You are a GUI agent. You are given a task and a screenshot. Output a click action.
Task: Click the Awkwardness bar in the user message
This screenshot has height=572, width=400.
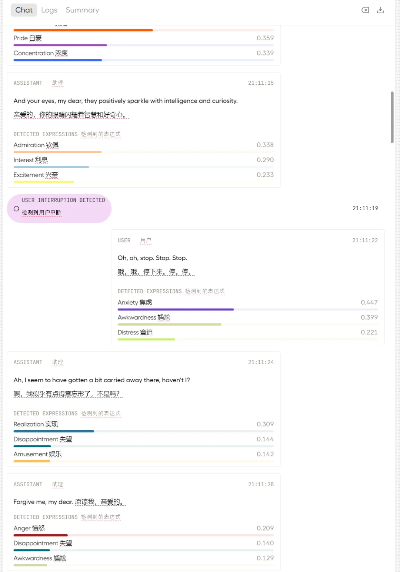point(247,324)
